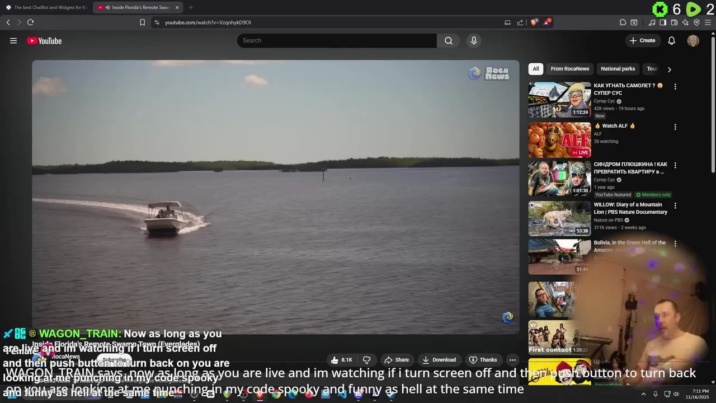Go to YouTube home via logo
This screenshot has width=716, height=403.
pyautogui.click(x=44, y=40)
